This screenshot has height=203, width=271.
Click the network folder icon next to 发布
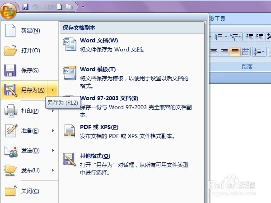pos(10,171)
